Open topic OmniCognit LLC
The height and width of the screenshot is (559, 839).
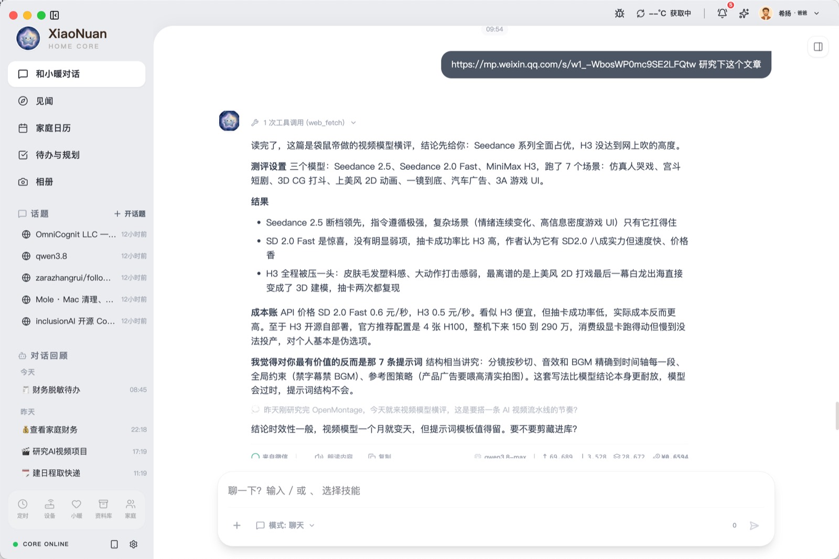coord(83,234)
